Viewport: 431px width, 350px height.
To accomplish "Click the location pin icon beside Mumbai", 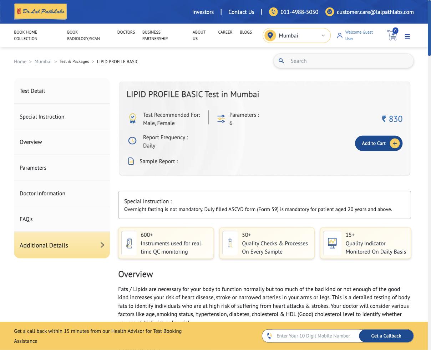I will pyautogui.click(x=270, y=35).
